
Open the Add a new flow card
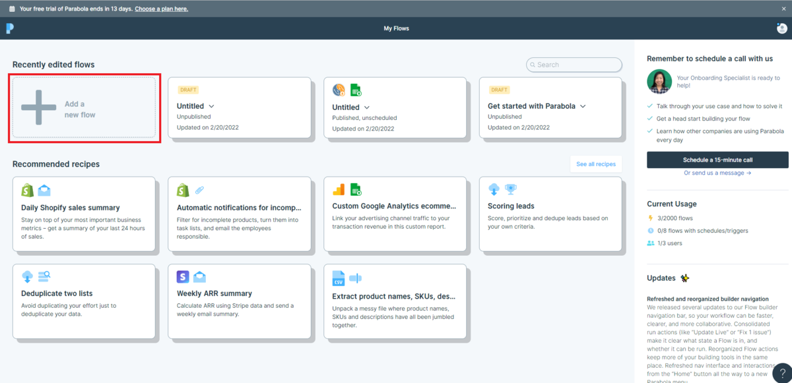pos(84,108)
